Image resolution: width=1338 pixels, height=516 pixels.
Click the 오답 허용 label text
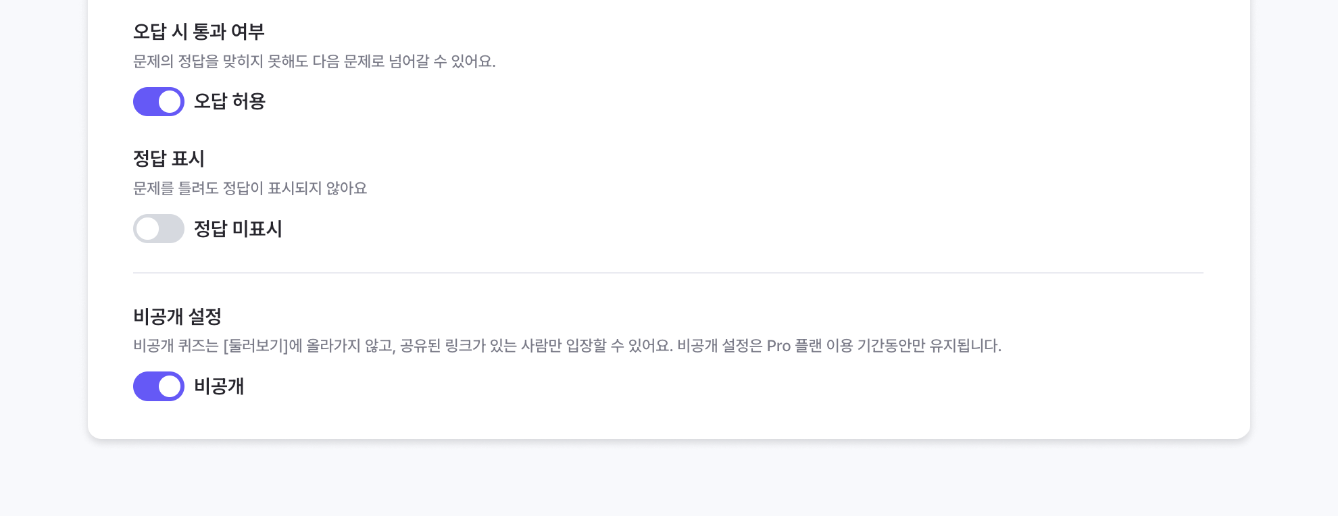230,101
